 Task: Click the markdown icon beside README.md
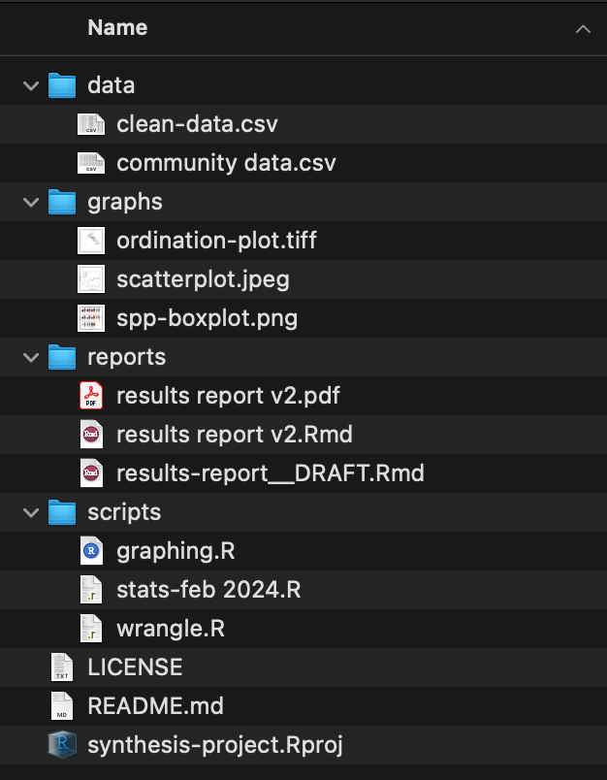[62, 706]
